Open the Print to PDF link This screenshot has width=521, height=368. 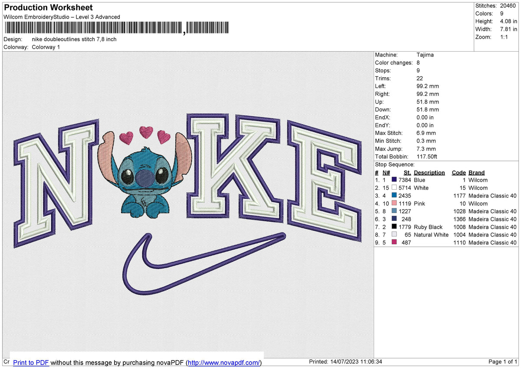(31, 362)
